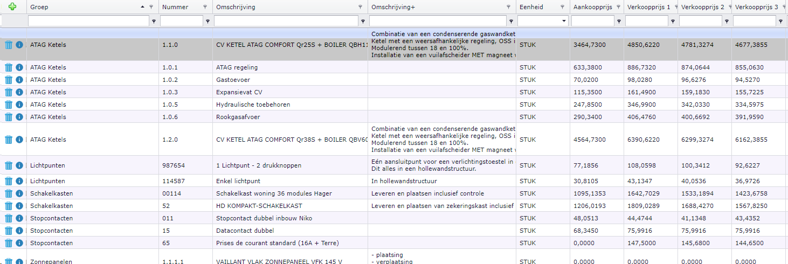The height and width of the screenshot is (264, 788).
Task: Open filter operator beside Nummer filter box
Action: coord(208,22)
